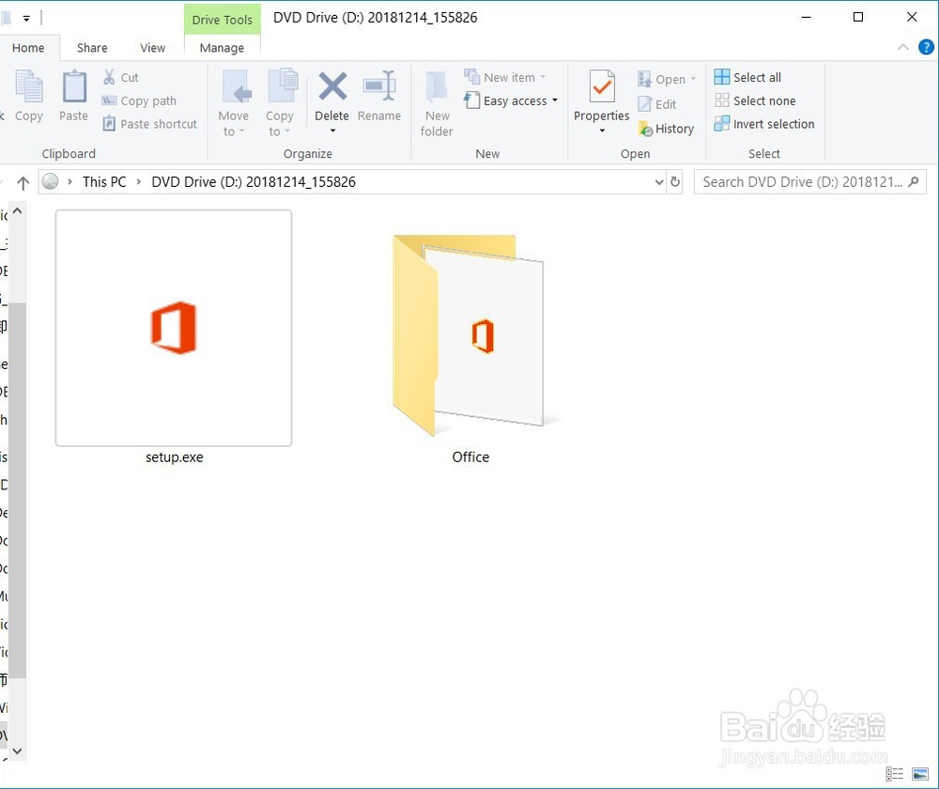Close the File Explorer window

912,17
